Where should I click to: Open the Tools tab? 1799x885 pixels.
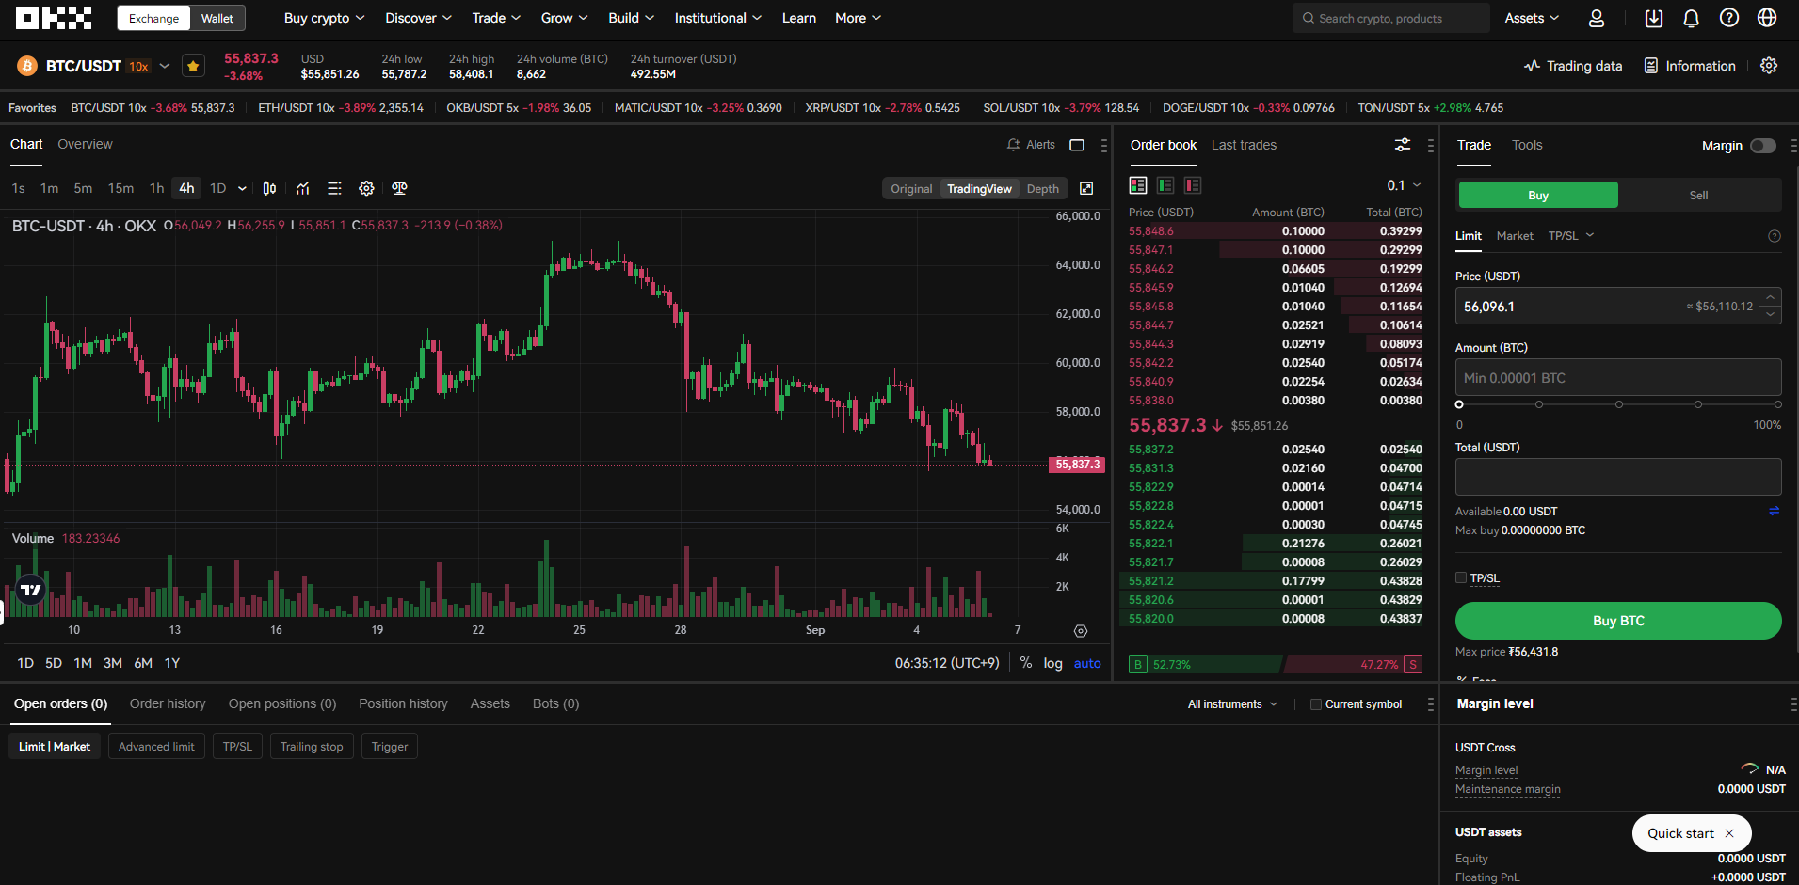1527,145
